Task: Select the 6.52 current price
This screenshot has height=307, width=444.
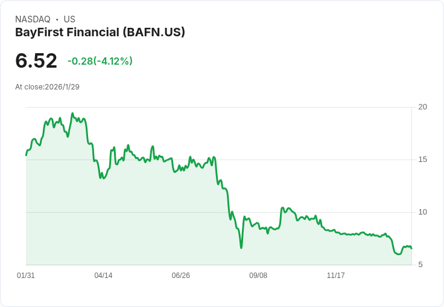Action: 36,60
